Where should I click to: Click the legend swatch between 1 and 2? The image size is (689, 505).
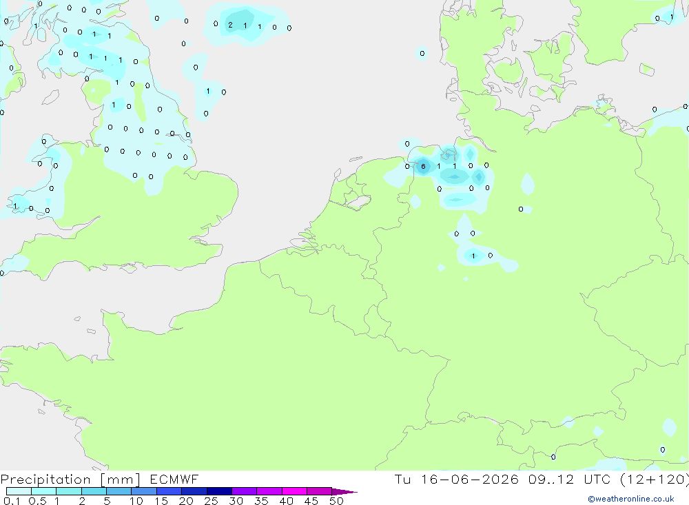coord(69,491)
